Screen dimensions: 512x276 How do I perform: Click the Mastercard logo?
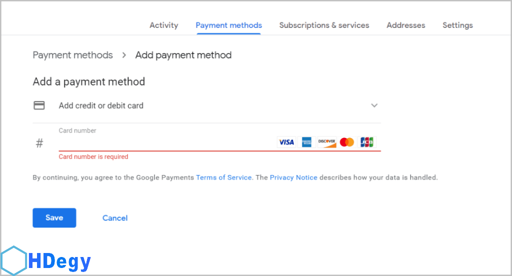347,142
